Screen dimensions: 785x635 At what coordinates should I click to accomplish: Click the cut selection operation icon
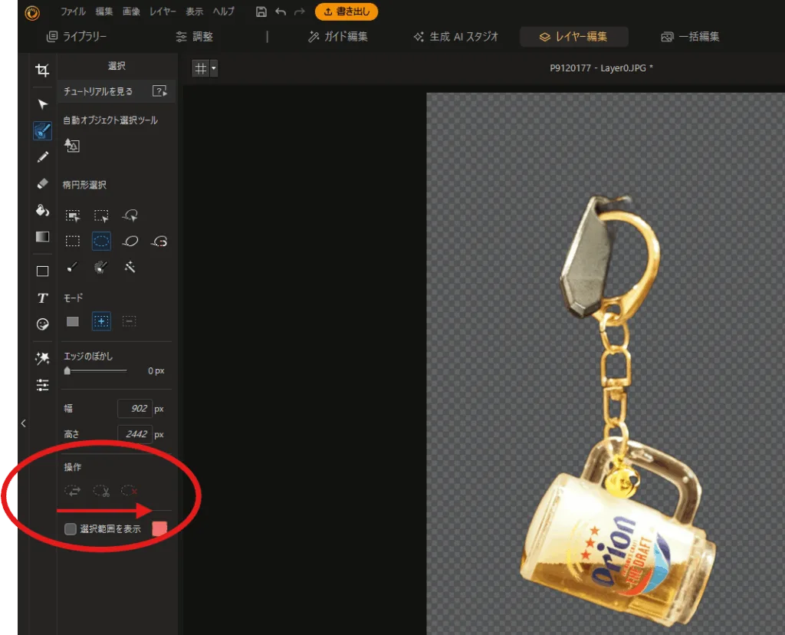pyautogui.click(x=101, y=491)
